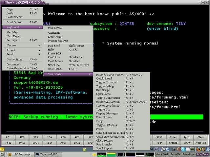Switch to tn5250j project taskbar window
The image size is (210, 157).
(20, 155)
